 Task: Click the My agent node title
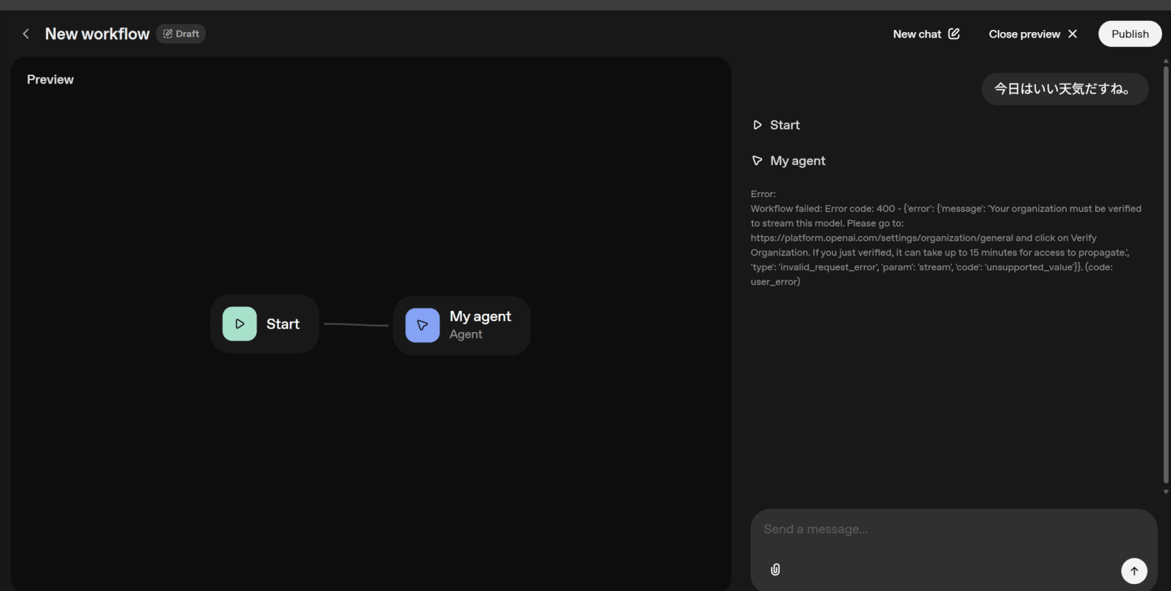480,317
